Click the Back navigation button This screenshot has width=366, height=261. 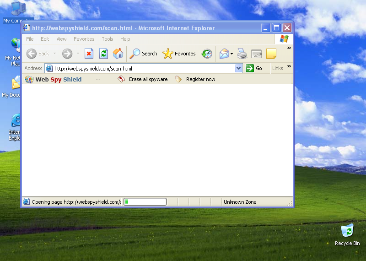click(38, 54)
